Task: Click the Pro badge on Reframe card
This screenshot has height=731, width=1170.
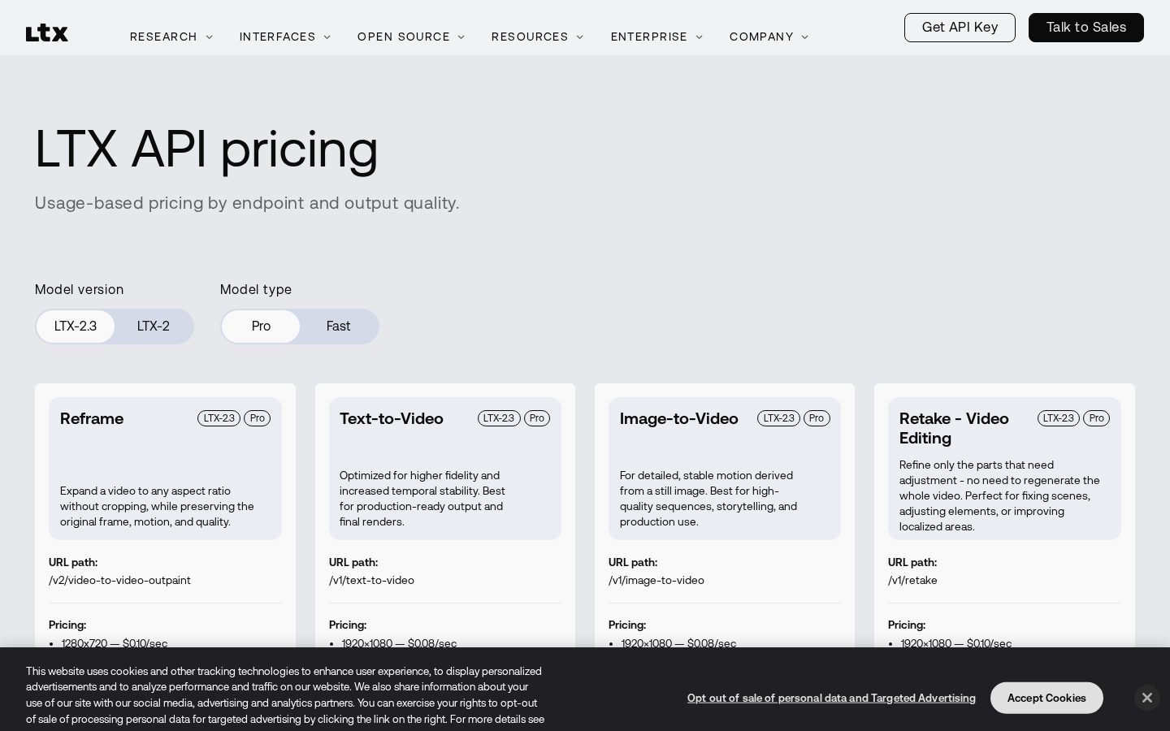Action: 257,418
